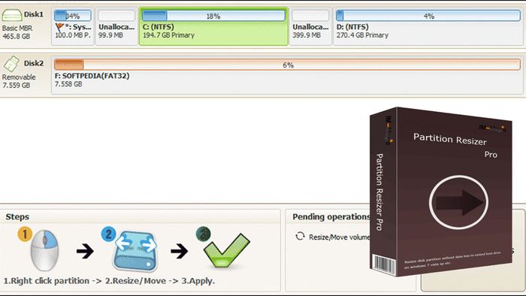Click the 4% usage bar of D:

click(428, 16)
